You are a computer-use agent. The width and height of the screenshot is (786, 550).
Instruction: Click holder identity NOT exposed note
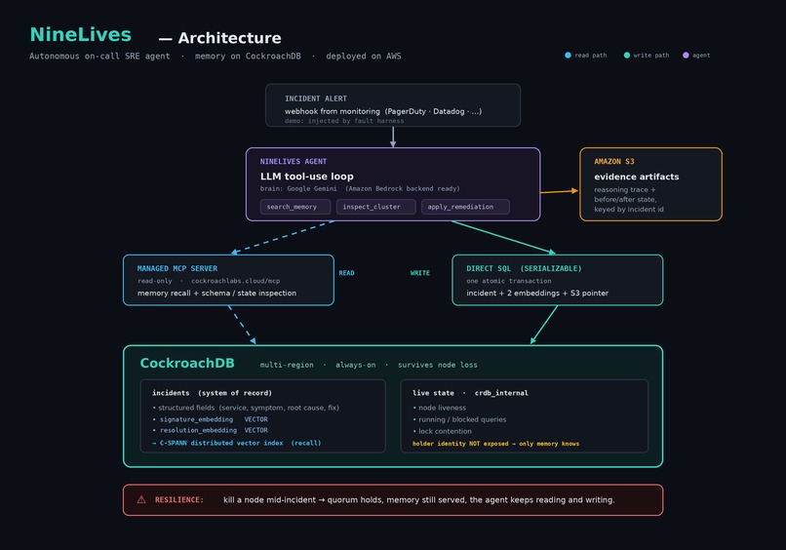tap(495, 443)
